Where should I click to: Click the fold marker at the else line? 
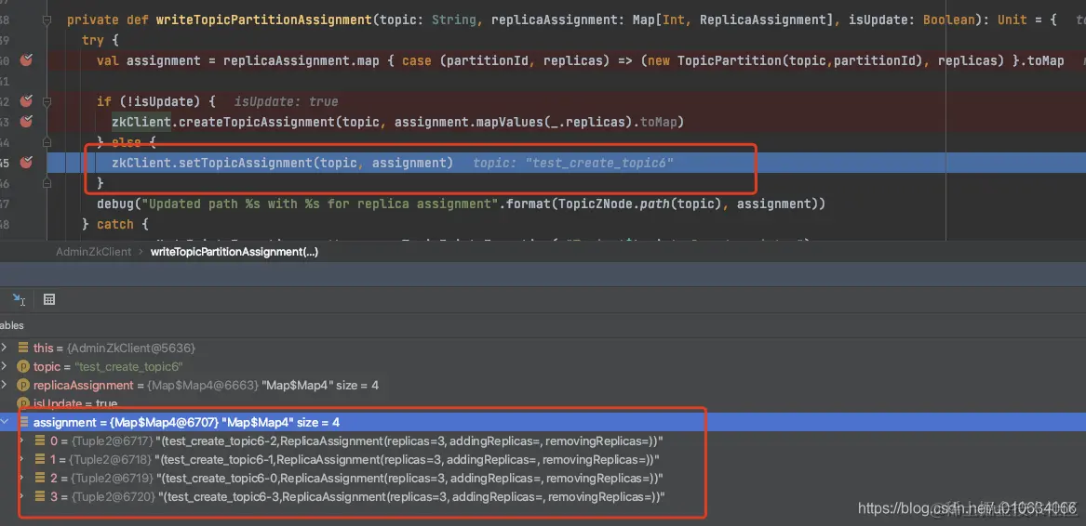47,142
